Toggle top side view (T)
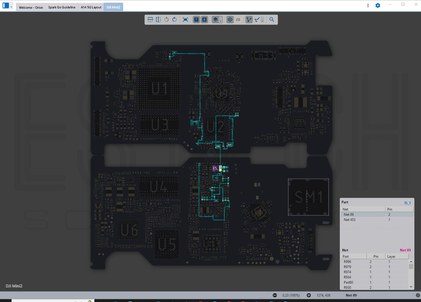The height and width of the screenshot is (302, 421). (196, 20)
